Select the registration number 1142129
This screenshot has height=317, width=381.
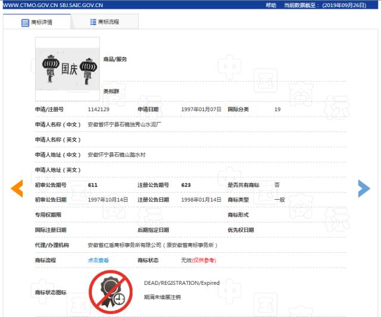[99, 109]
